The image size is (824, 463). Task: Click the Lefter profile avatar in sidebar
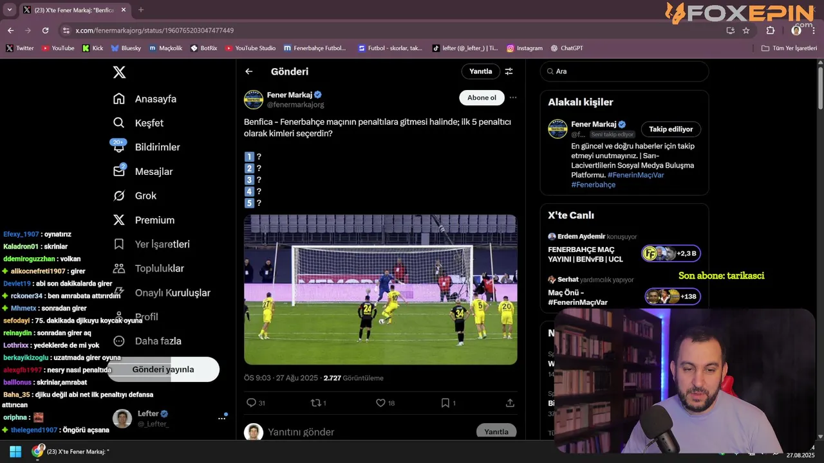122,418
